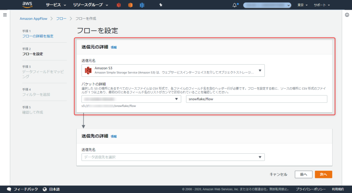This screenshot has height=193, width=352.
Task: Click the globe language icon
Action: tap(45, 189)
